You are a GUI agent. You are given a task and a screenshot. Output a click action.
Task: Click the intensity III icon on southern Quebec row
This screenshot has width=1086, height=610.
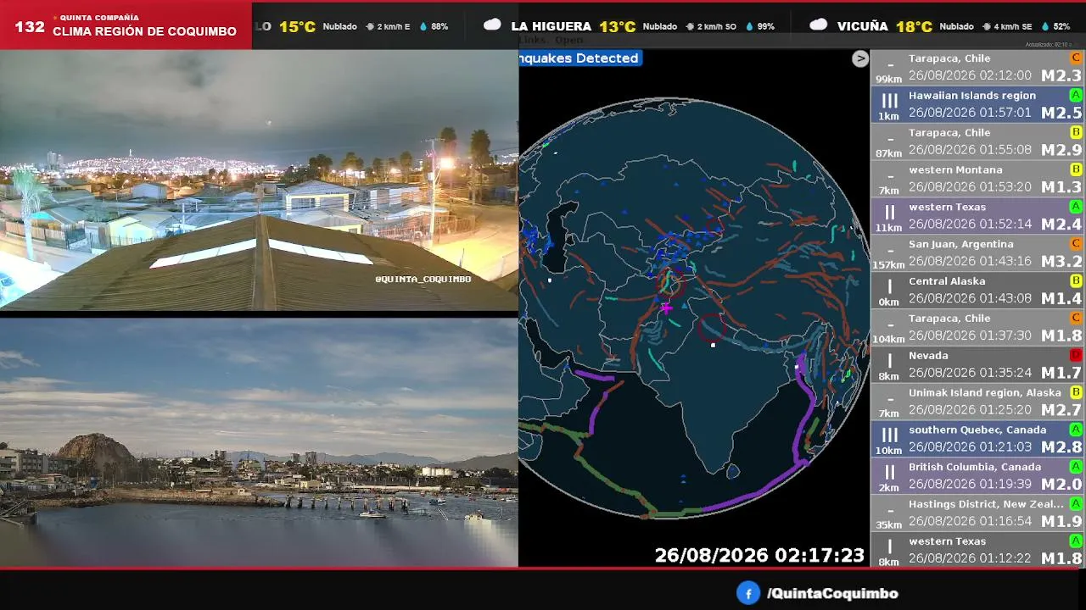(889, 435)
